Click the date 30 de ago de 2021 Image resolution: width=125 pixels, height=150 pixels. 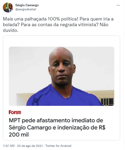pyautogui.click(x=30, y=146)
